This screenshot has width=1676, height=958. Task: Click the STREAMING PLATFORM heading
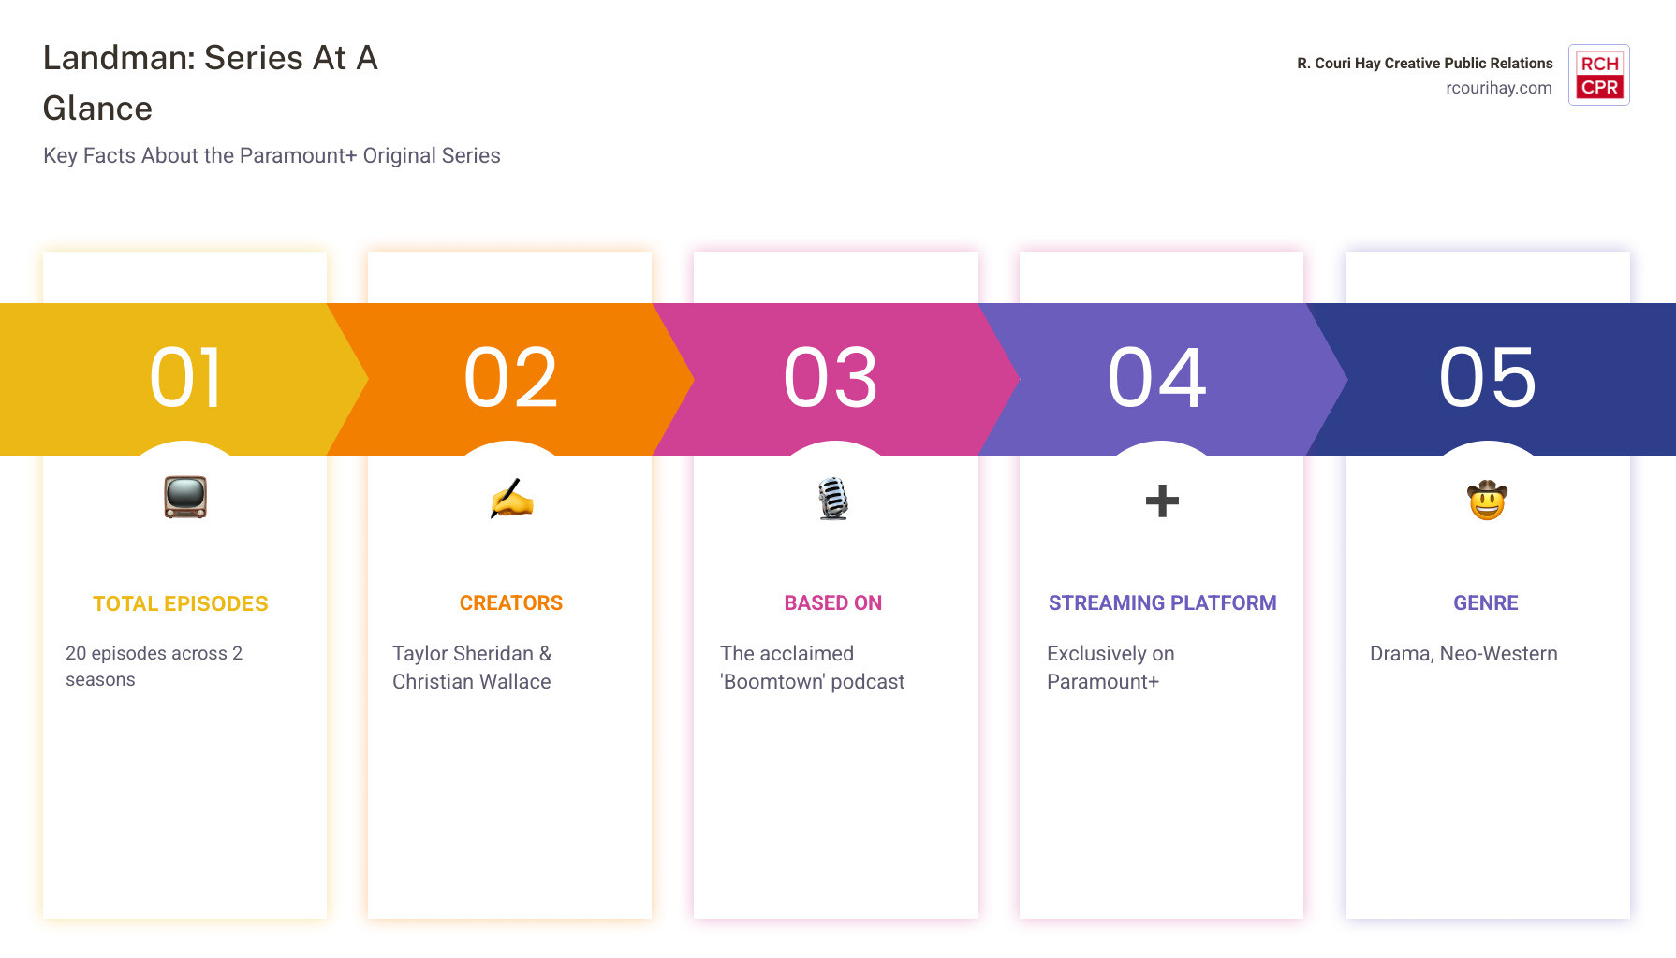1162,603
